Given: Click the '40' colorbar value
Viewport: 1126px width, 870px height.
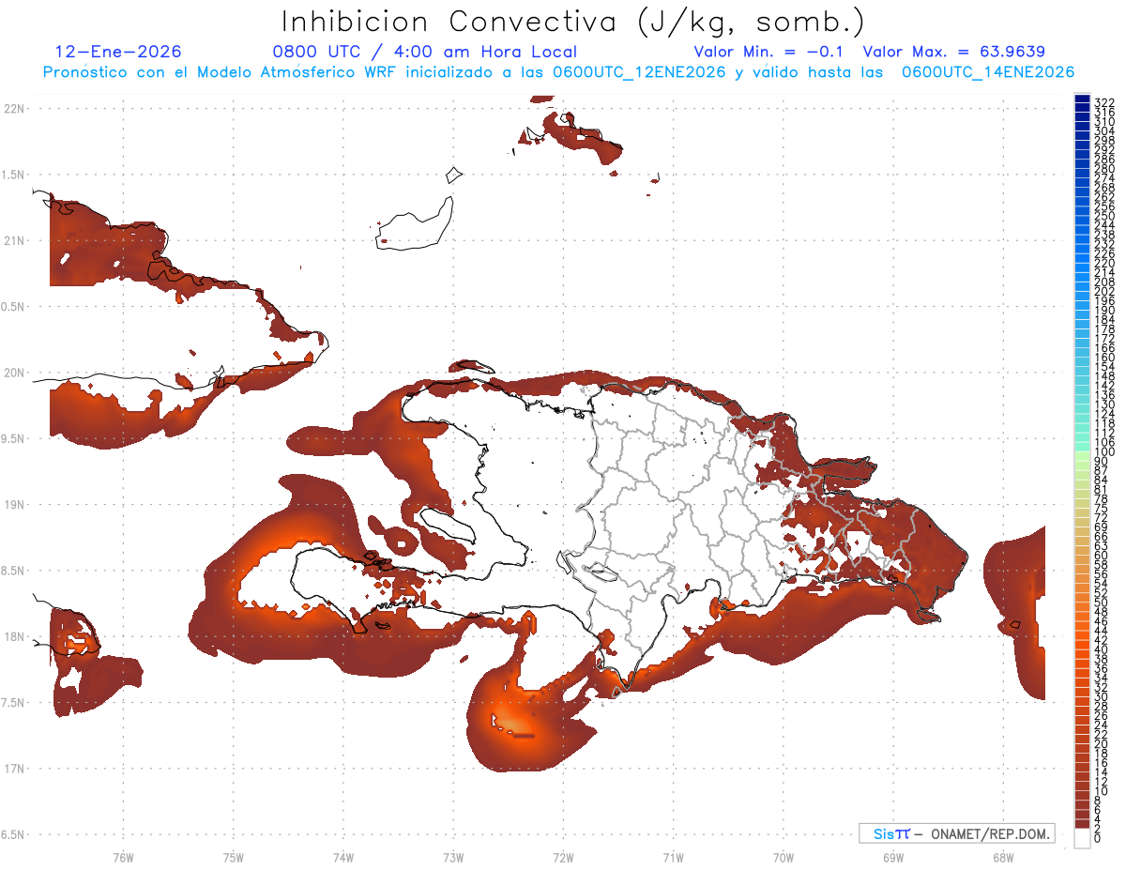Looking at the screenshot, I should point(1102,649).
